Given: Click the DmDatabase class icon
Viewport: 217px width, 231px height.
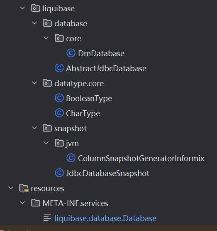Looking at the screenshot, I should tap(71, 53).
